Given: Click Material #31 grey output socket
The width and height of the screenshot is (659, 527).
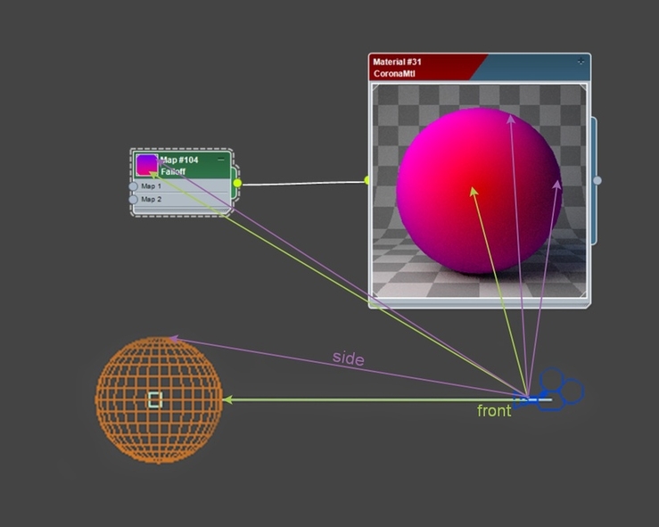Looking at the screenshot, I should 597,181.
